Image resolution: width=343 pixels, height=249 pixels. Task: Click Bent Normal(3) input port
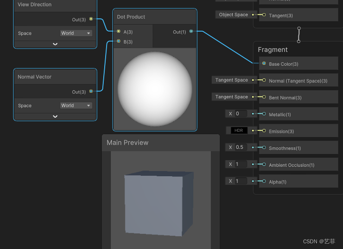point(264,97)
